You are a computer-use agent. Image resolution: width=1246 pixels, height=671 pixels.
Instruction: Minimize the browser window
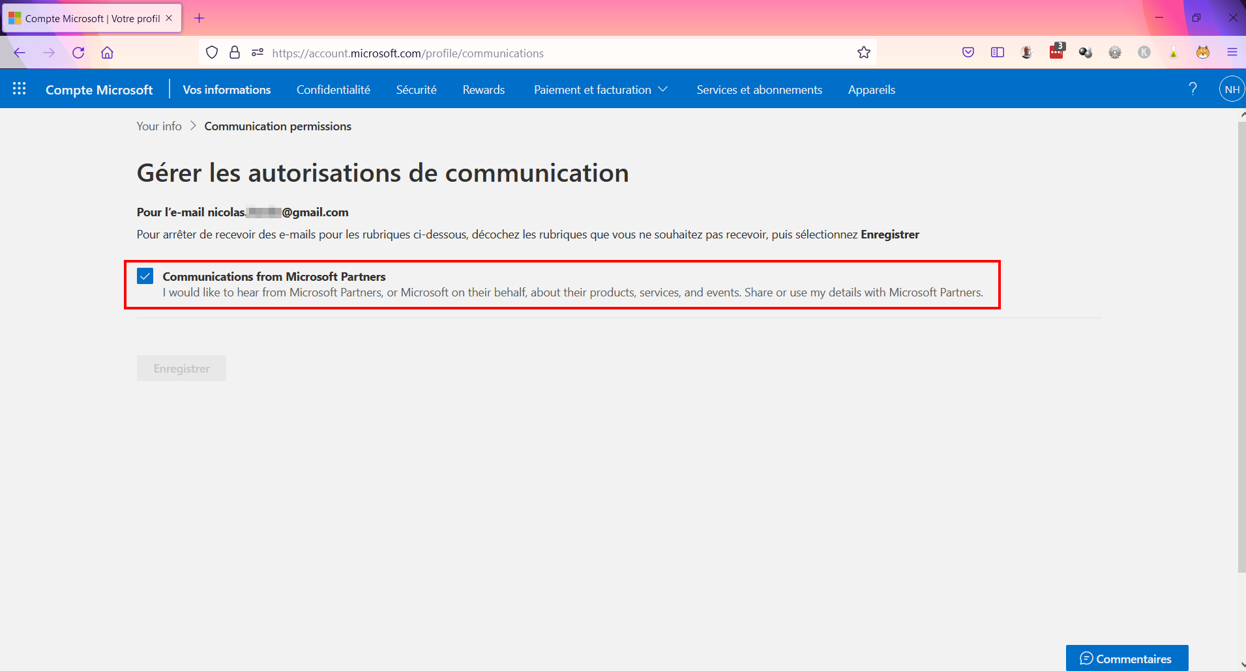click(x=1159, y=18)
